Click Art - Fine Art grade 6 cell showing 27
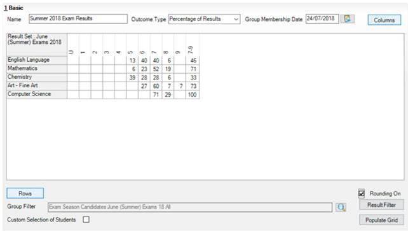Screen dimensions: 408x231 click(x=144, y=86)
